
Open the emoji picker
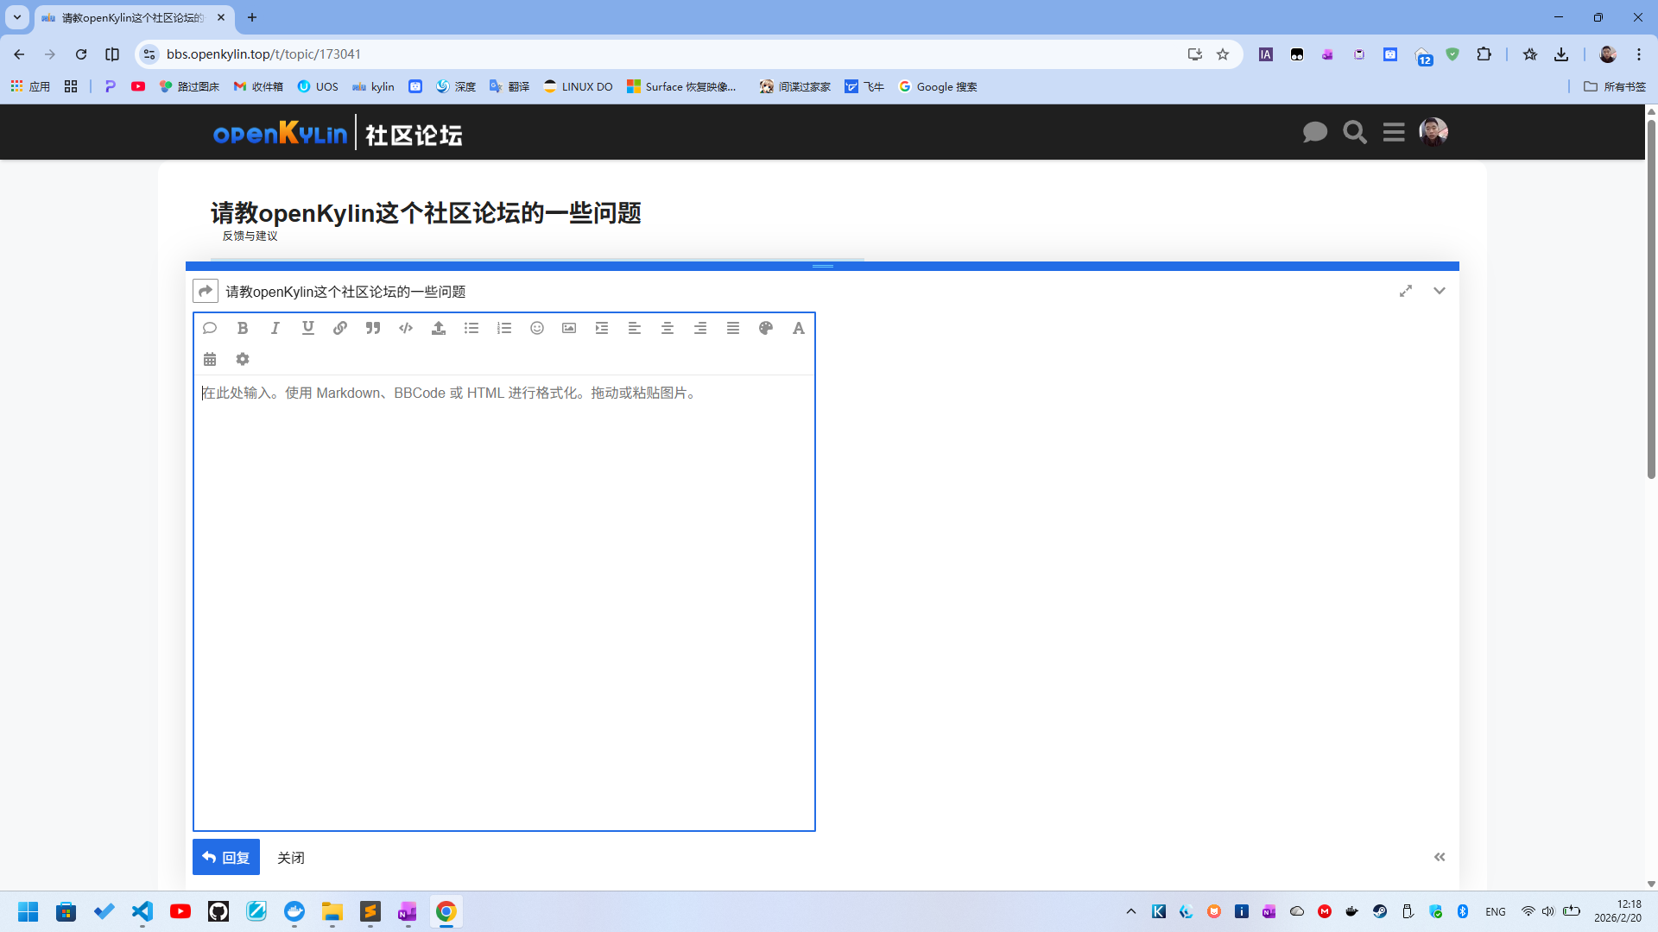(537, 328)
